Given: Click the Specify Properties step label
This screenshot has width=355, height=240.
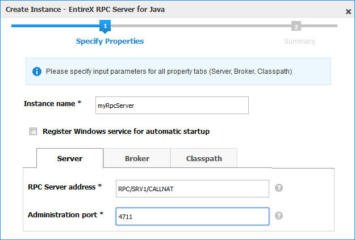Looking at the screenshot, I should coord(110,41).
